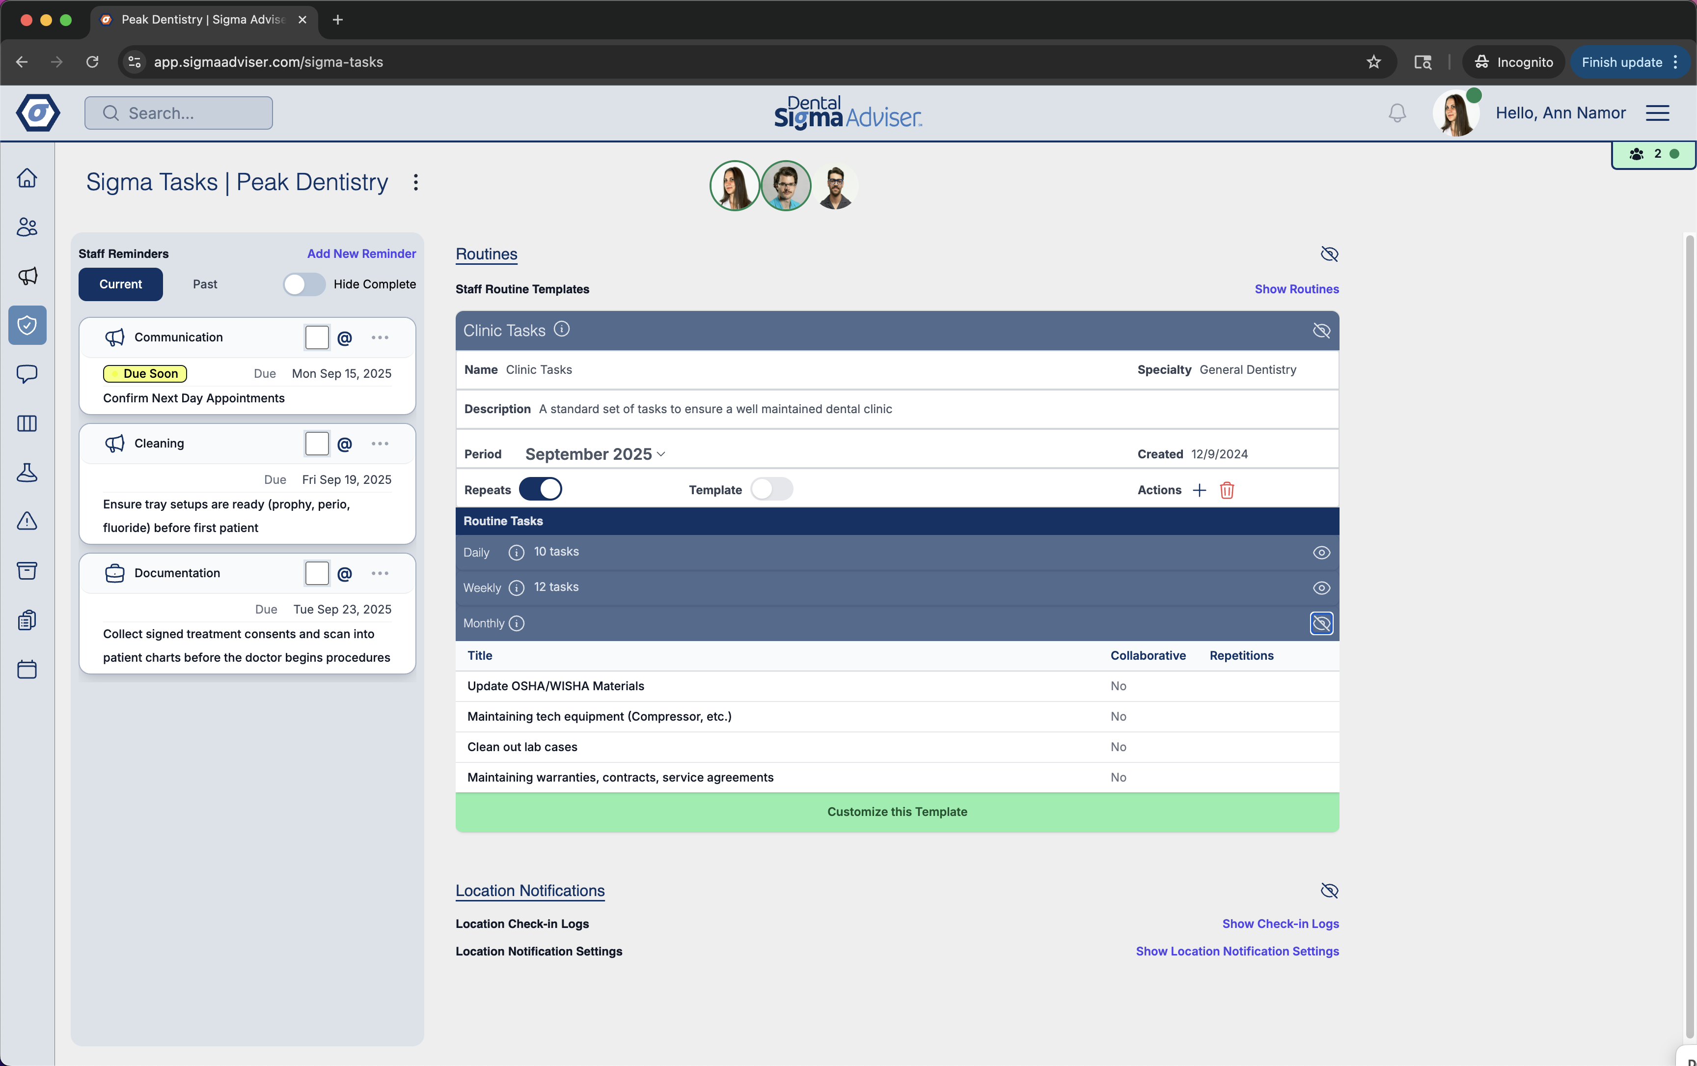Open the people icon in sidebar
The height and width of the screenshot is (1066, 1697).
27,227
